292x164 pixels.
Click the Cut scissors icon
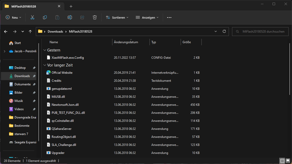click(32, 17)
